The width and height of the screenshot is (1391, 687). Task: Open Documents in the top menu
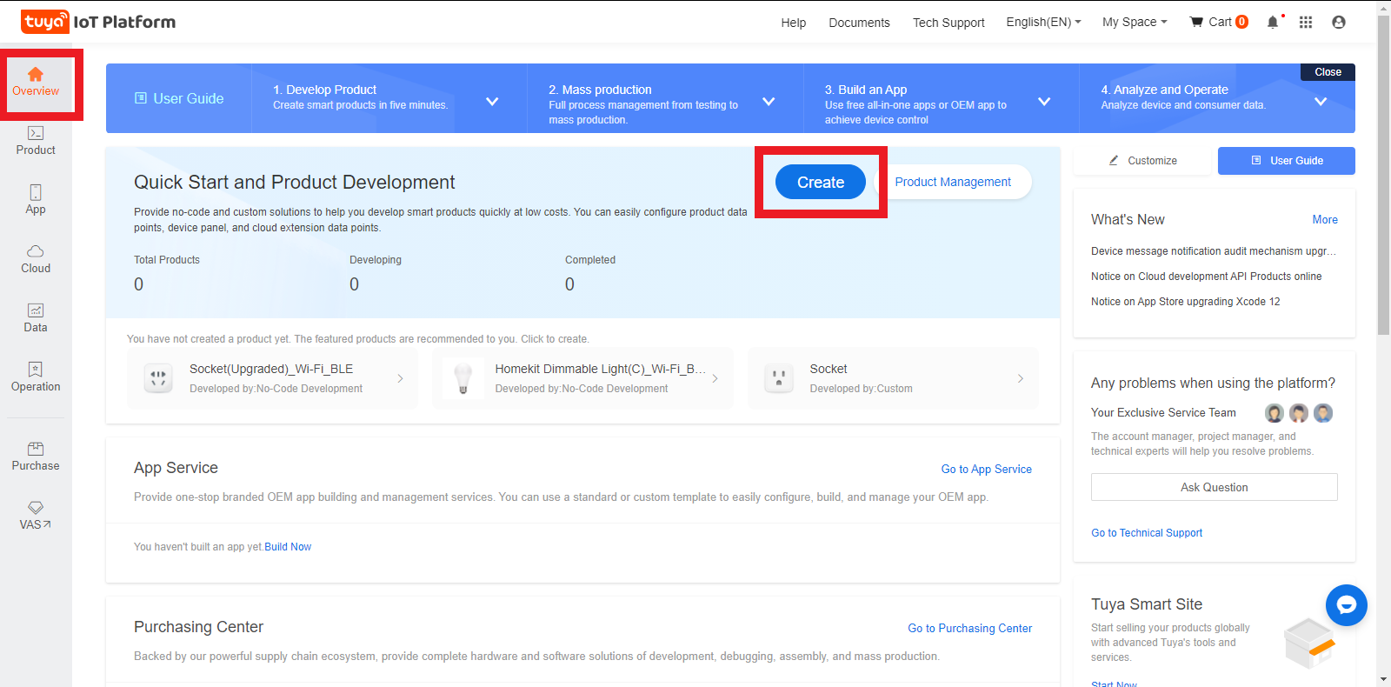pyautogui.click(x=859, y=23)
